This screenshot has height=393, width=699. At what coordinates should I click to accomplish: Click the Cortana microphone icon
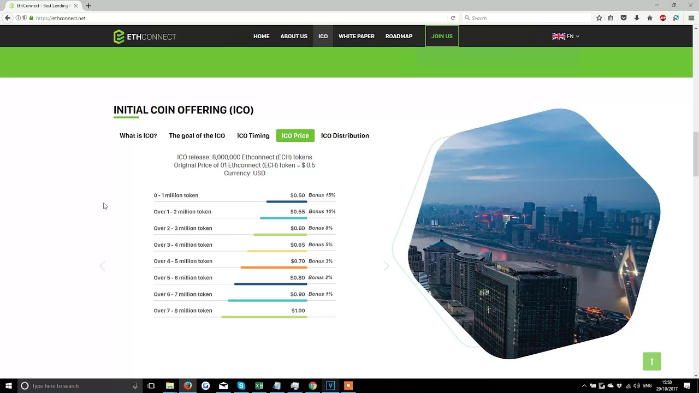tap(135, 386)
